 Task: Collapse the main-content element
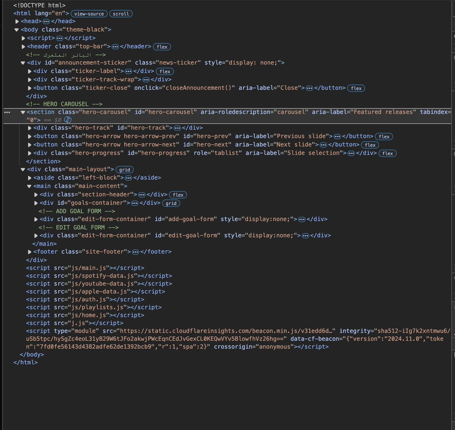pyautogui.click(x=30, y=186)
